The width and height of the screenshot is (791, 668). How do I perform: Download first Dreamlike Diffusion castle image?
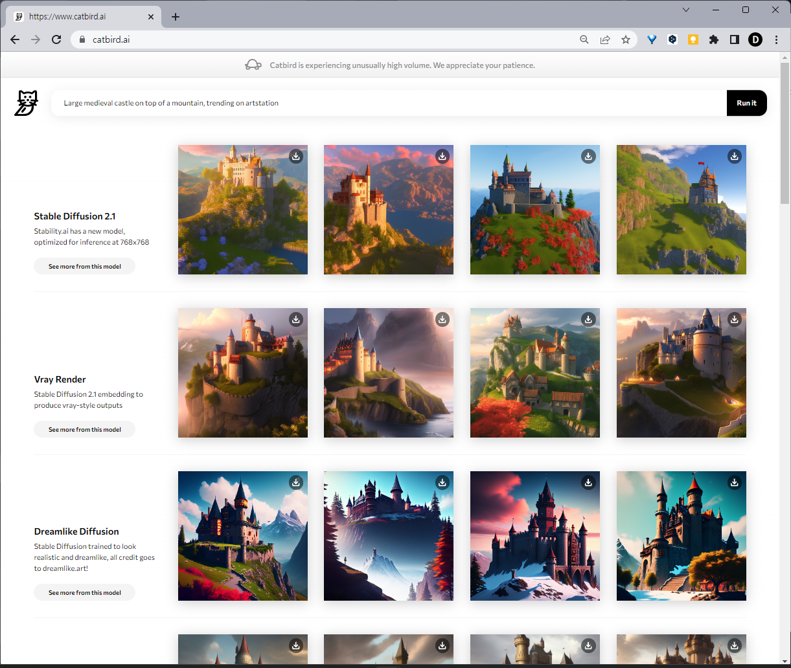click(x=296, y=482)
